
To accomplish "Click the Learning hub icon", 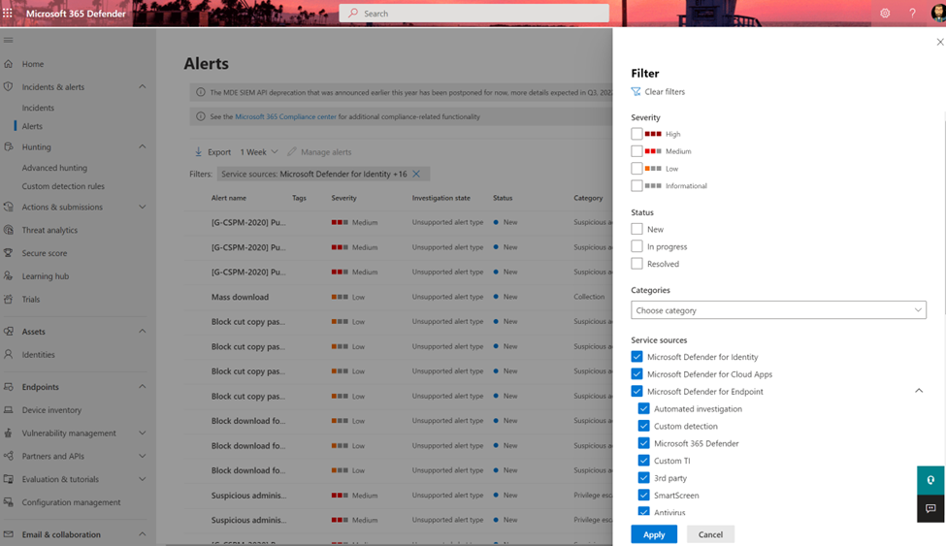I will (8, 275).
